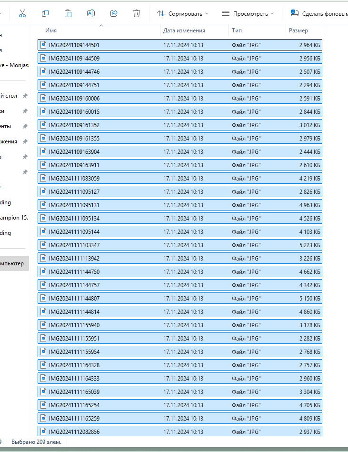Sort by Размер column header

pos(298,30)
